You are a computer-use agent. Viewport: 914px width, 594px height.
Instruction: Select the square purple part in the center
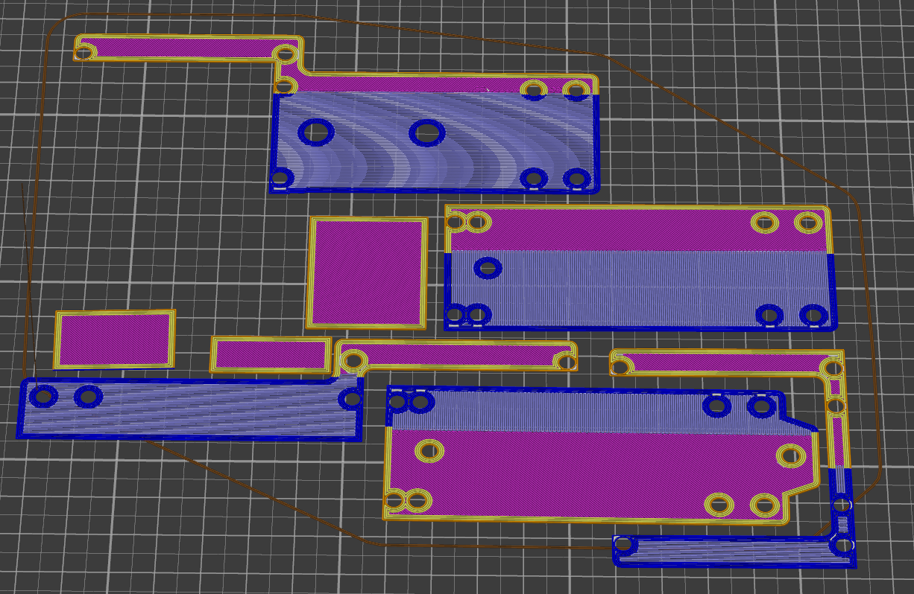click(367, 273)
